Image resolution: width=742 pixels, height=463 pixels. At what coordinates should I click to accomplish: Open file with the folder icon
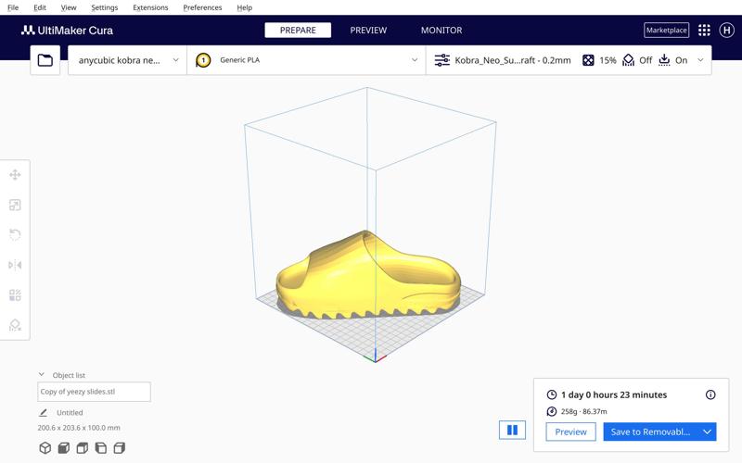coord(45,60)
